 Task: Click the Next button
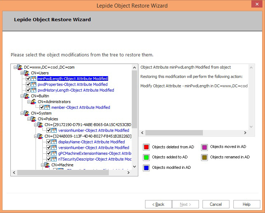[185, 204]
